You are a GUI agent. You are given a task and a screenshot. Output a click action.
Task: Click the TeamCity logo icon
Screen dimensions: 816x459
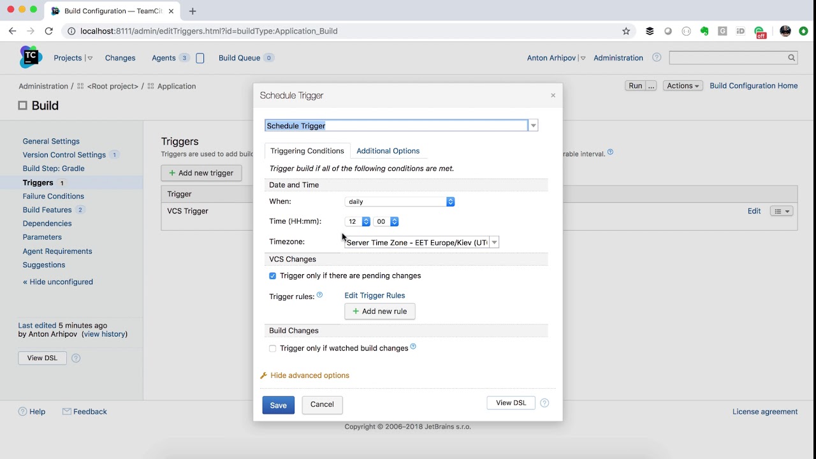click(30, 57)
